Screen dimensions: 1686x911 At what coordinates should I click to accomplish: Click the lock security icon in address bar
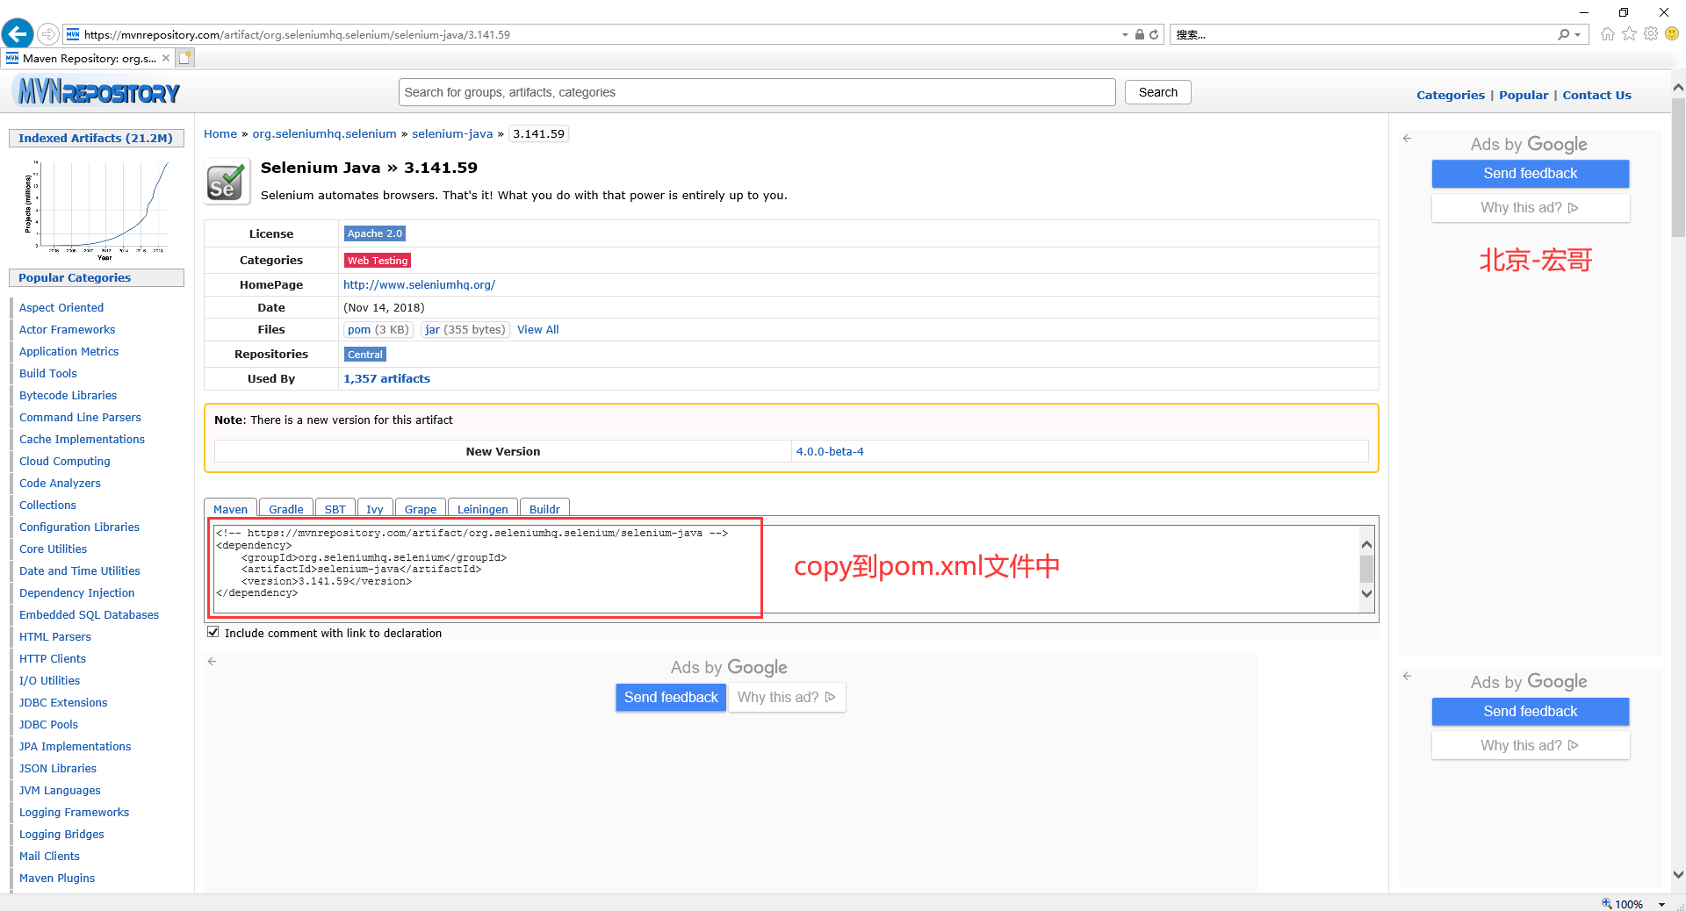point(1139,34)
